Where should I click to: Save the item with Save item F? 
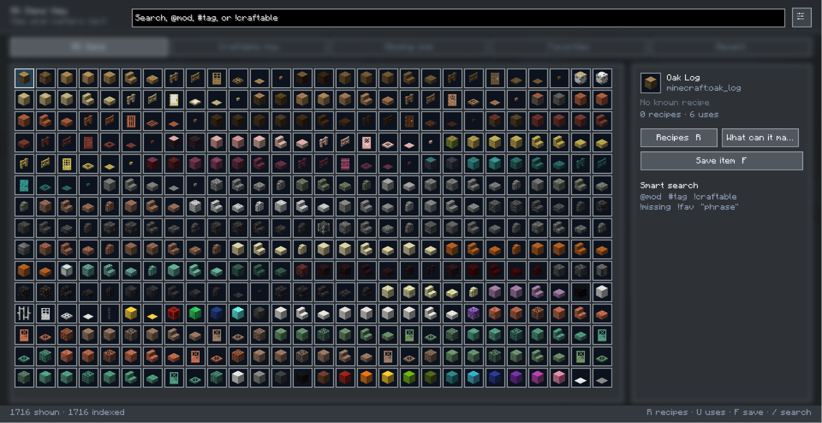pos(721,160)
